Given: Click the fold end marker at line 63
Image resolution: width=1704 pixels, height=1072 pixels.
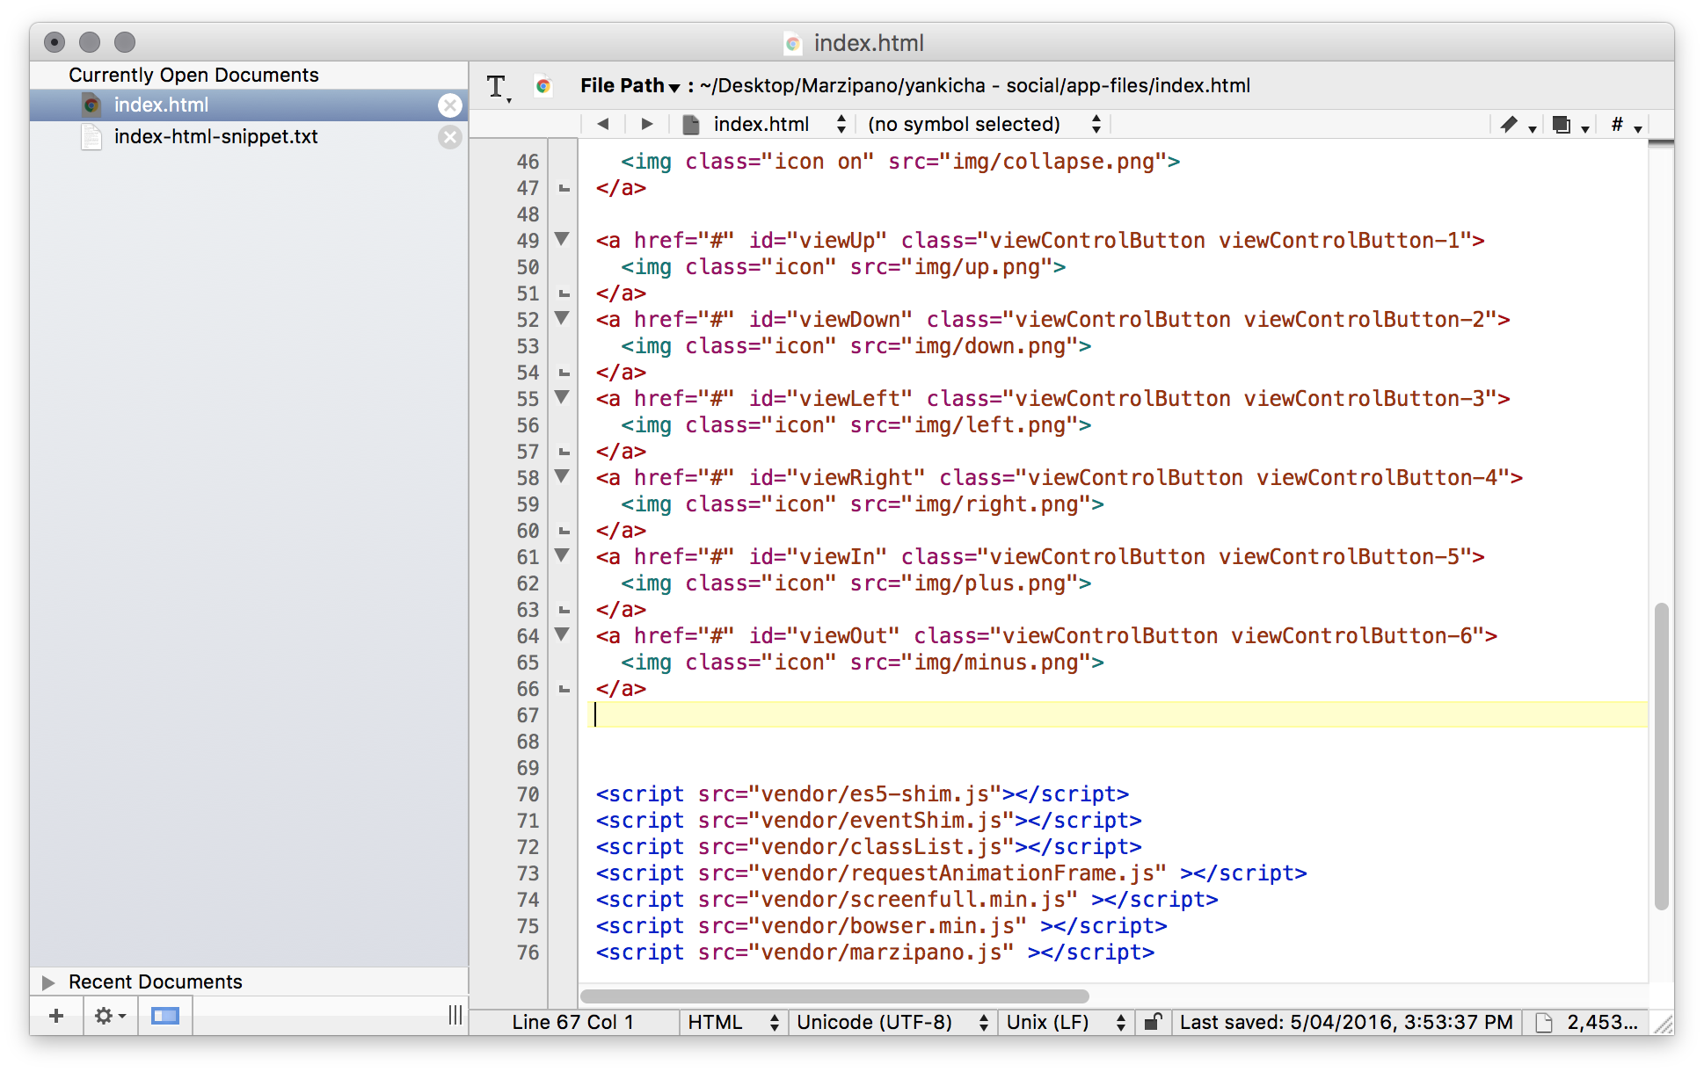Looking at the screenshot, I should pos(564,610).
